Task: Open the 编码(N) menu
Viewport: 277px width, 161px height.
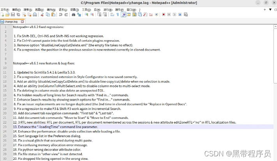Action: tap(51, 10)
